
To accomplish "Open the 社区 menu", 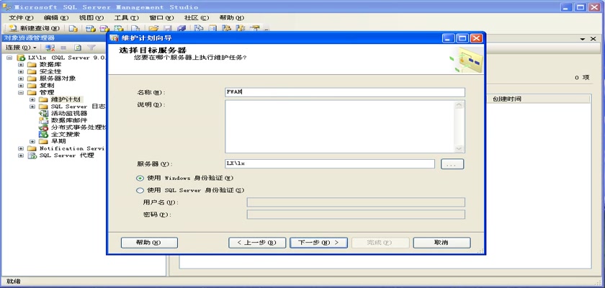I will click(197, 18).
